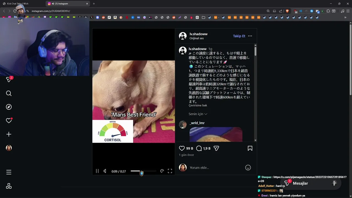The width and height of the screenshot is (352, 198).
Task: Open Instagram direct messages in the sidebar
Action: click(9, 80)
